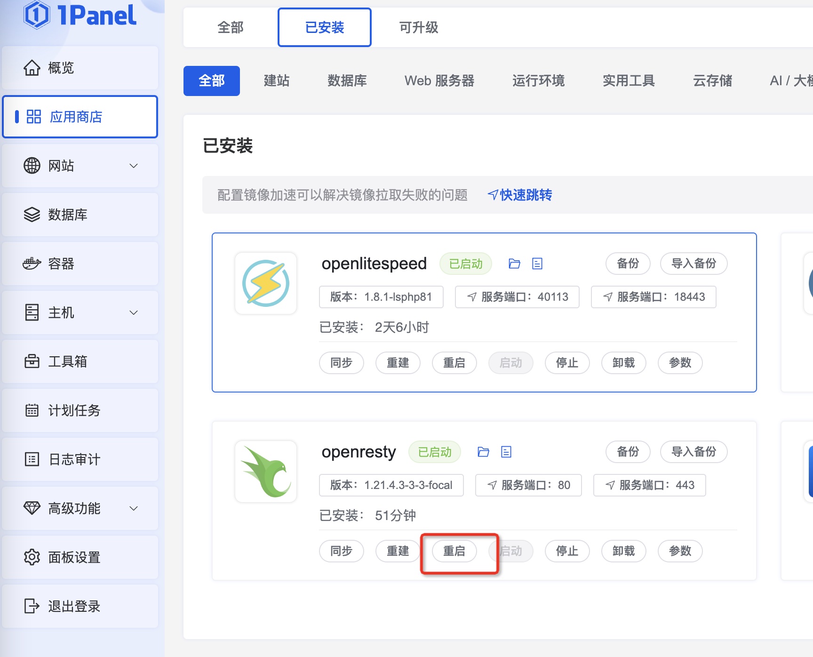Open openlitespeed's folder icon

(x=514, y=264)
